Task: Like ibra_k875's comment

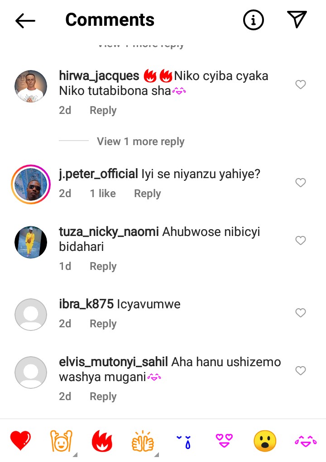Action: [300, 313]
